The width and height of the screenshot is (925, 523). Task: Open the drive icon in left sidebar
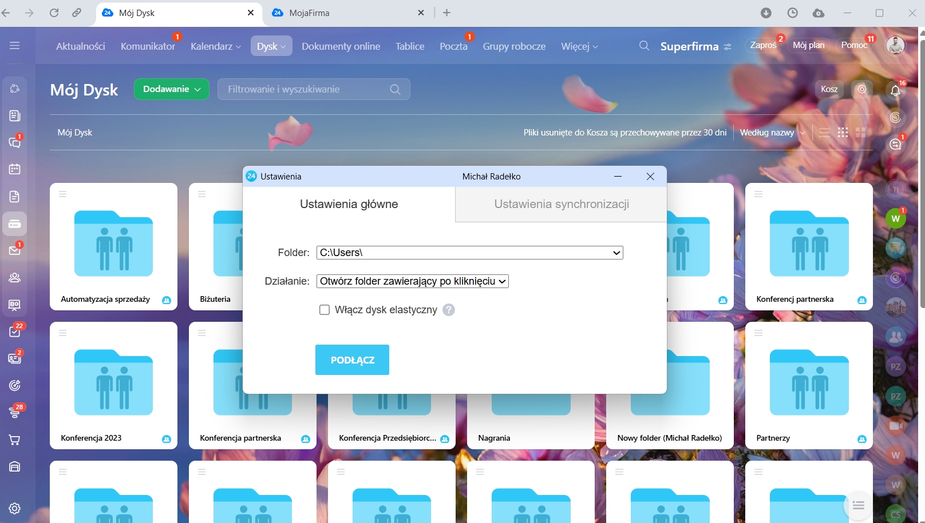point(15,223)
